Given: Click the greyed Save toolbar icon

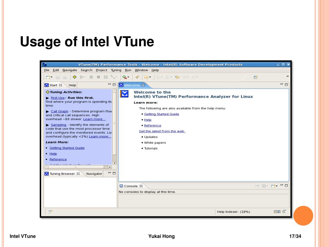Looking at the screenshot, I should point(58,77).
